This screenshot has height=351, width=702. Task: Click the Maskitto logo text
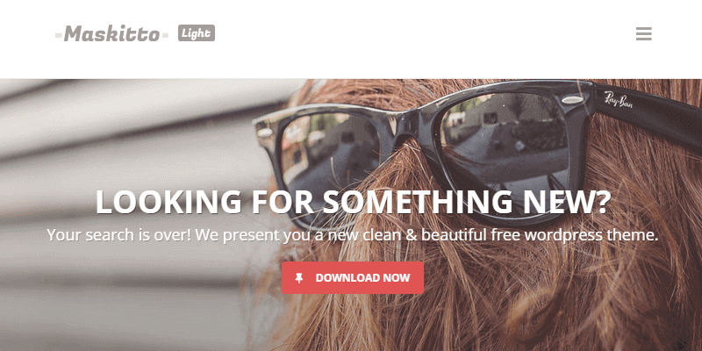click(111, 33)
